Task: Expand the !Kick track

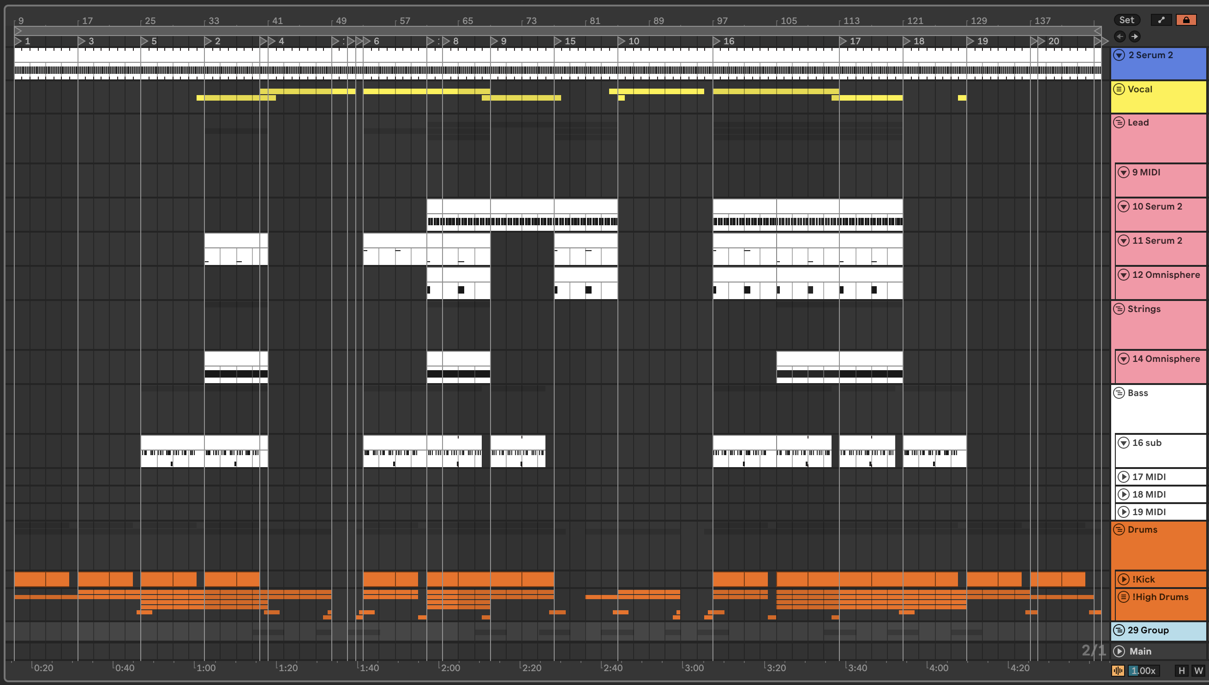Action: point(1124,579)
